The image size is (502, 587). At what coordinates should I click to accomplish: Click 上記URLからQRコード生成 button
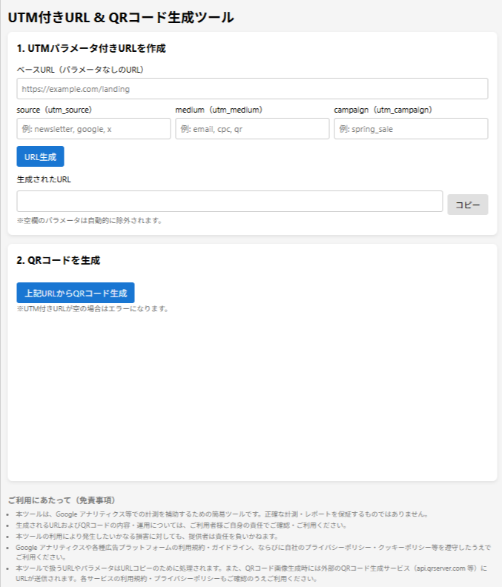click(x=76, y=293)
